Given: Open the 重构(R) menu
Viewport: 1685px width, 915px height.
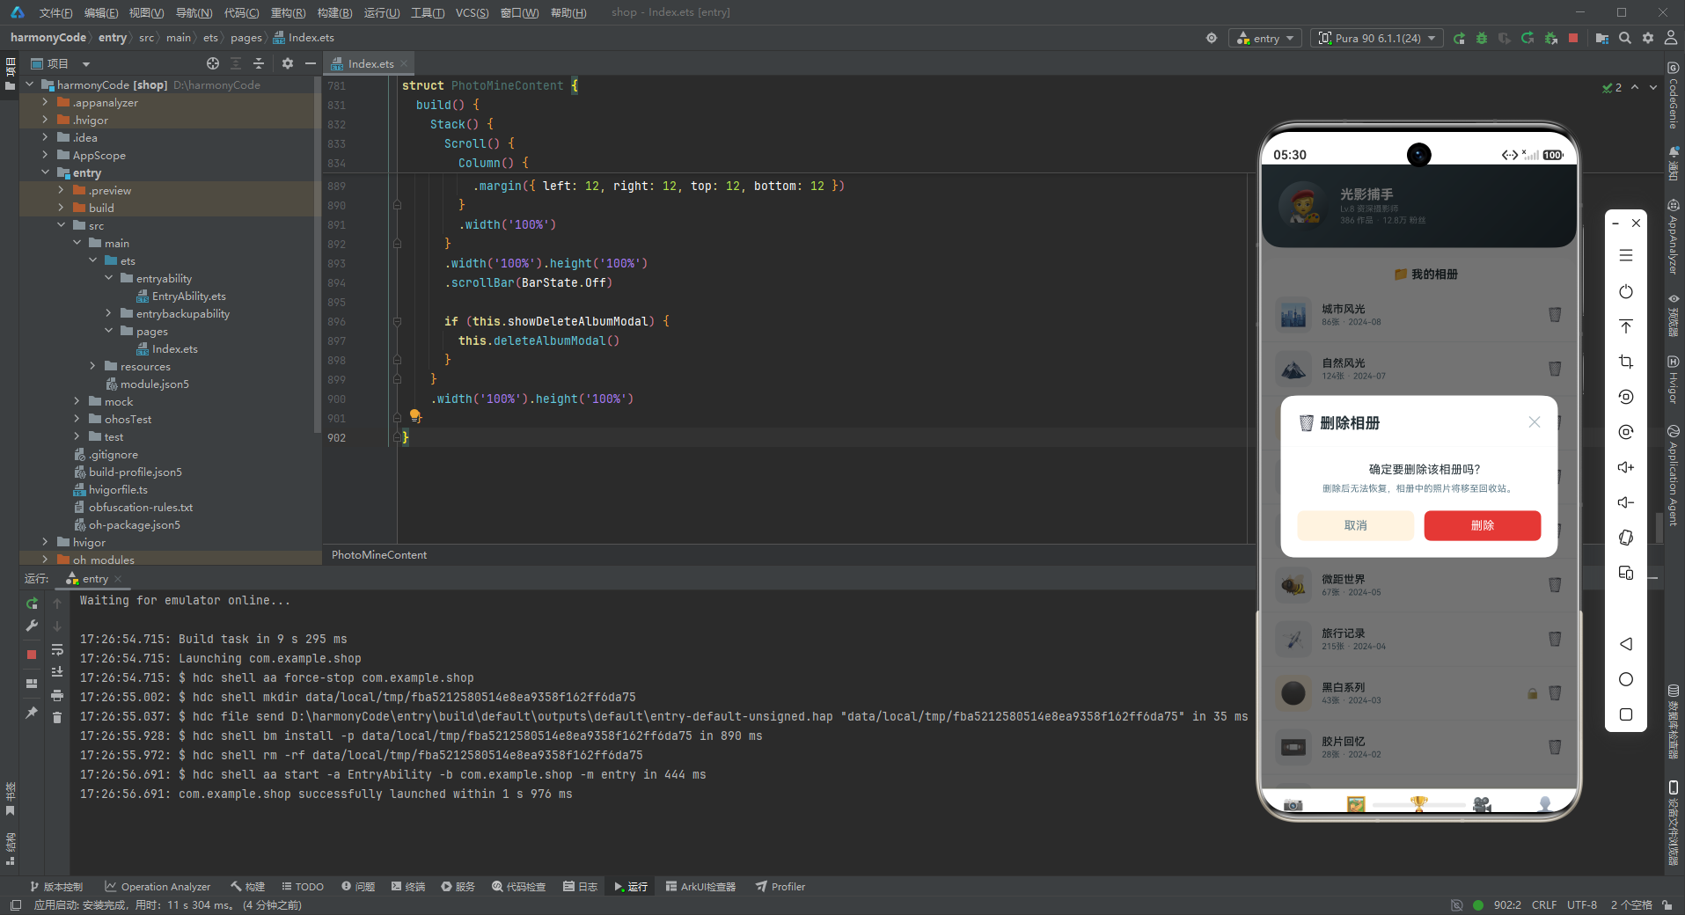Looking at the screenshot, I should click(288, 12).
